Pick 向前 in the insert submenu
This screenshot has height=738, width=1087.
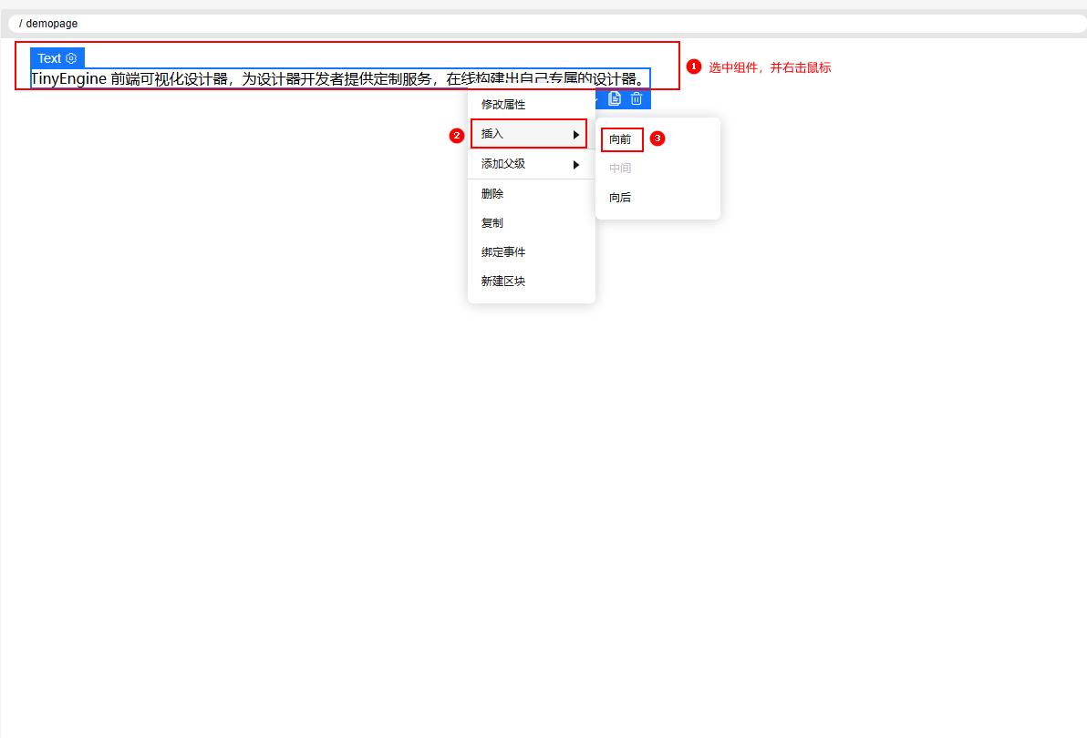coord(620,139)
